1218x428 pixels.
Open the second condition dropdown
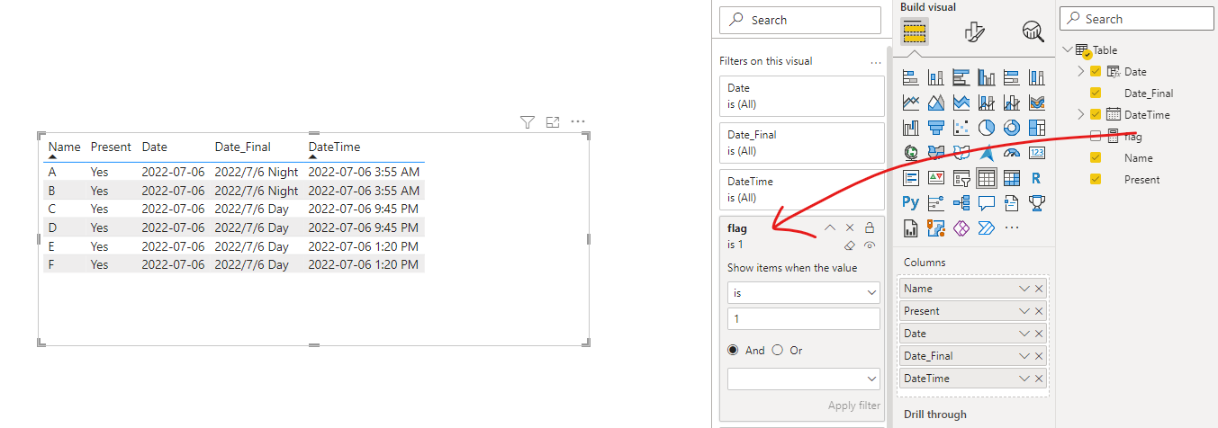click(x=804, y=379)
